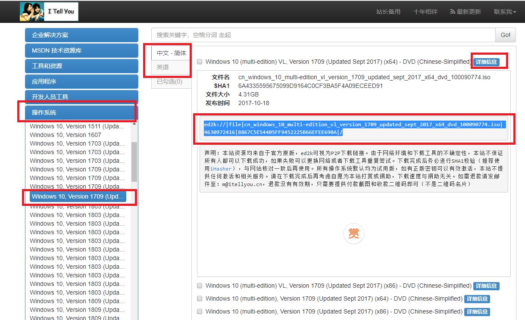Expand the MSDN 技术资源库 panel
The height and width of the screenshot is (320, 525).
(x=81, y=50)
